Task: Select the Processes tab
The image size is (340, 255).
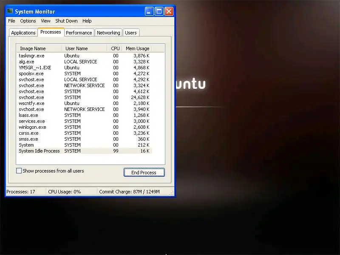Action: click(x=51, y=32)
